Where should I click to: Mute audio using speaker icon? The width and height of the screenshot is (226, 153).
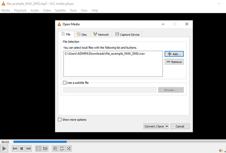(221, 150)
